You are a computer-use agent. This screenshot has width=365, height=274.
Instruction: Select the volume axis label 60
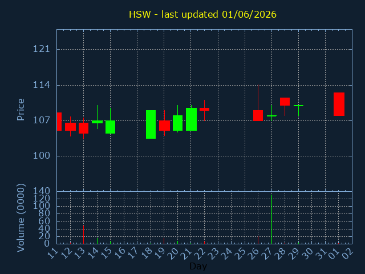coord(44,221)
